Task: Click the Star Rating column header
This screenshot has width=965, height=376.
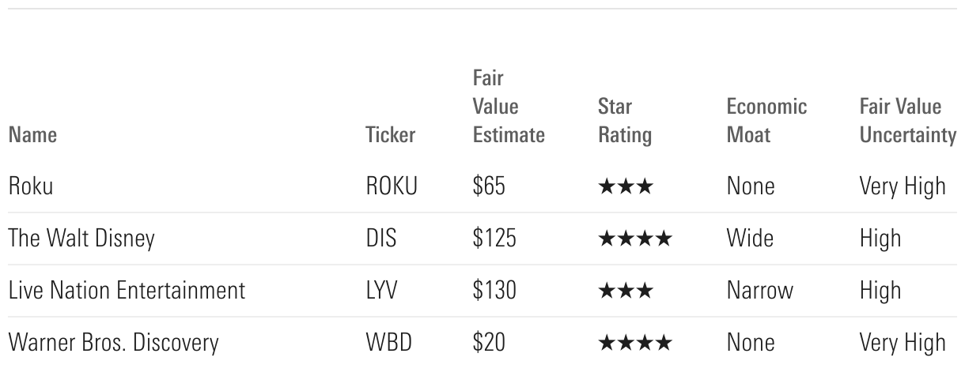Action: coord(625,121)
